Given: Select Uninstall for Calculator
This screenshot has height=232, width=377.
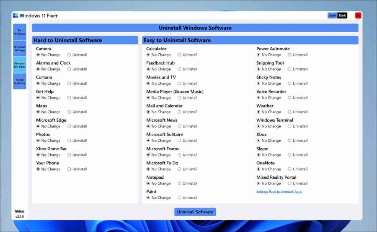Looking at the screenshot, I should 188,55.
